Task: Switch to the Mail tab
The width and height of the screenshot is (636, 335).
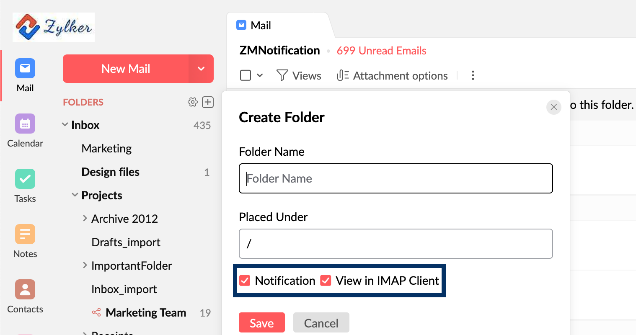Action: pyautogui.click(x=260, y=26)
